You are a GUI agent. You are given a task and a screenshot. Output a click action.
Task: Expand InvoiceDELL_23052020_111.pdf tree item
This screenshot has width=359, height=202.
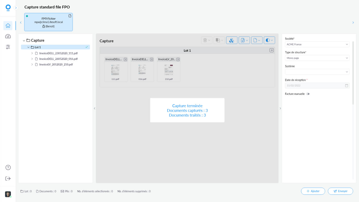(x=32, y=53)
